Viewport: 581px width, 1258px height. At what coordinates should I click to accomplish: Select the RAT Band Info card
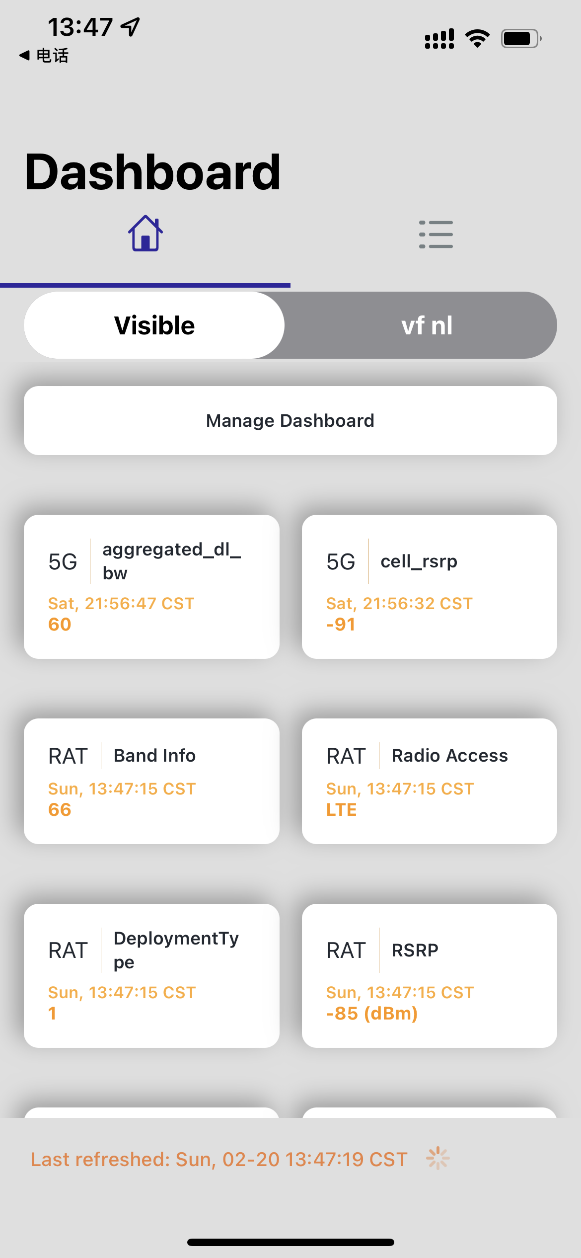(x=151, y=781)
